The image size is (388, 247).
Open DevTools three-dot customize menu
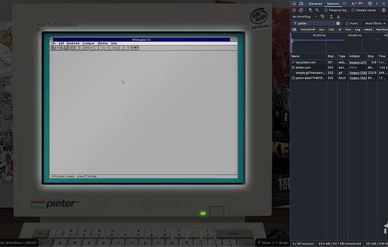click(377, 3)
